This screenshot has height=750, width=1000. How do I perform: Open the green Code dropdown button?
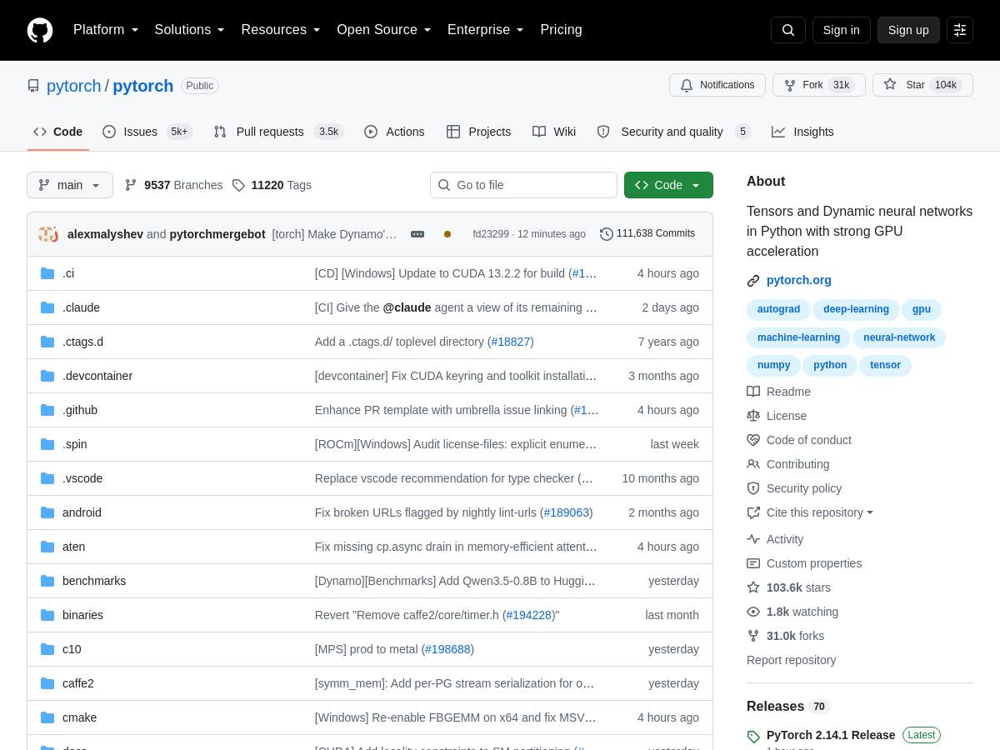point(668,185)
